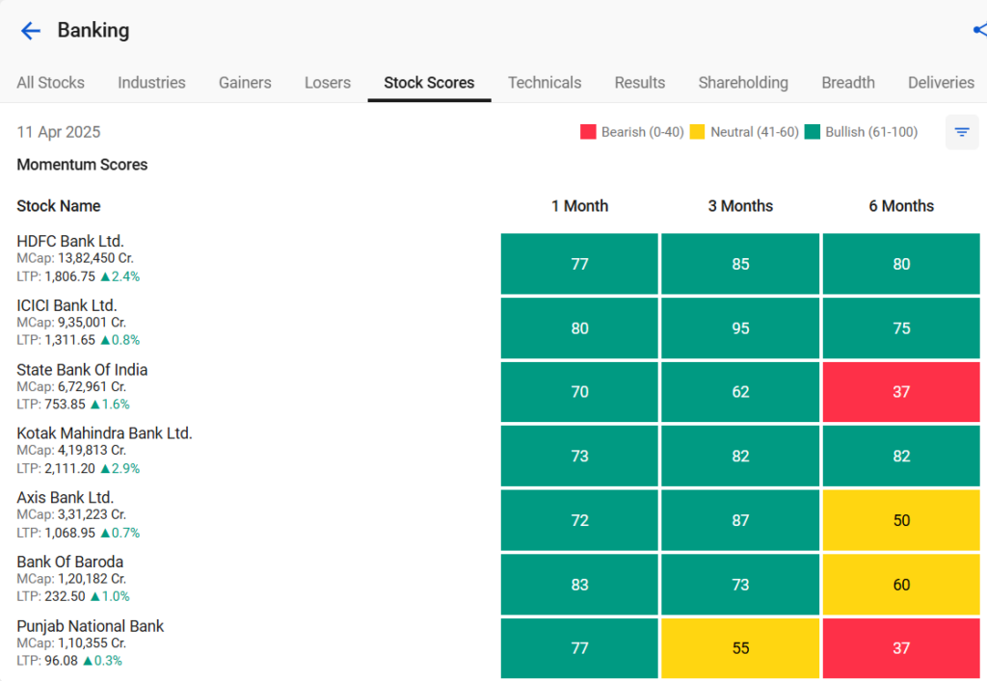
Task: Open Bank Of Baroda stock
Action: [69, 562]
